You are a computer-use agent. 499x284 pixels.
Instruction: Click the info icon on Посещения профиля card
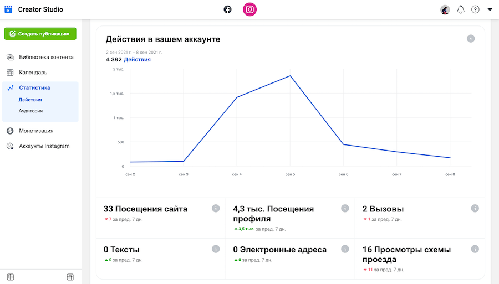[x=345, y=208]
